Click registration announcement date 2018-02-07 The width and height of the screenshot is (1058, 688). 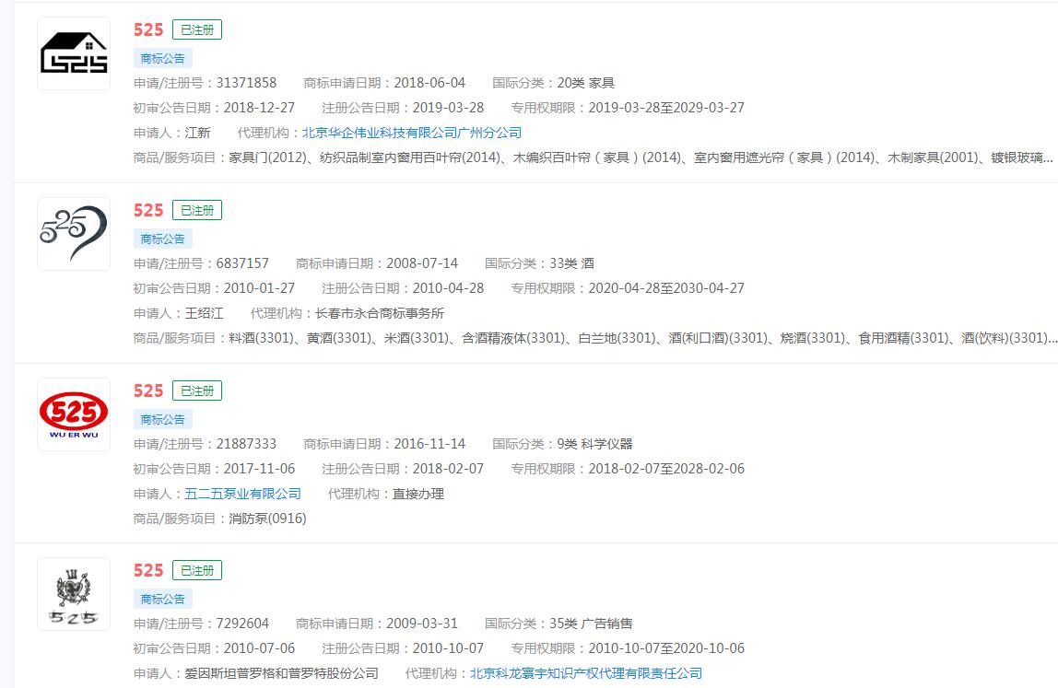pyautogui.click(x=448, y=469)
